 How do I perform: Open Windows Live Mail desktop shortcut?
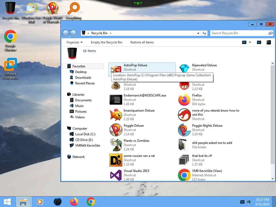pyautogui.click(x=31, y=12)
